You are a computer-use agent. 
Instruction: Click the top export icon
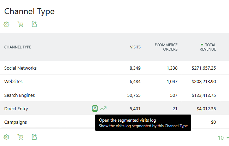(34, 24)
